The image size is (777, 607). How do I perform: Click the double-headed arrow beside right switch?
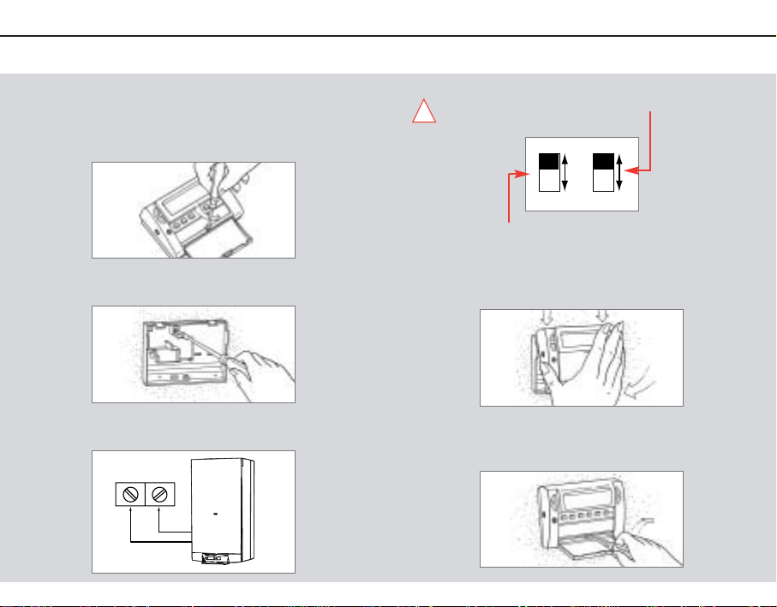(x=619, y=172)
